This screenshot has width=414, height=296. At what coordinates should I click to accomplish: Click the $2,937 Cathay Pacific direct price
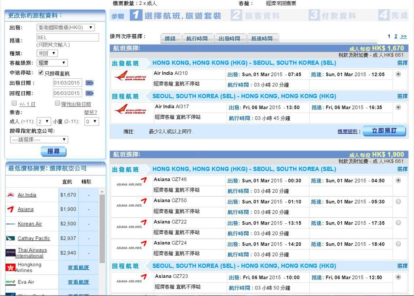point(68,238)
